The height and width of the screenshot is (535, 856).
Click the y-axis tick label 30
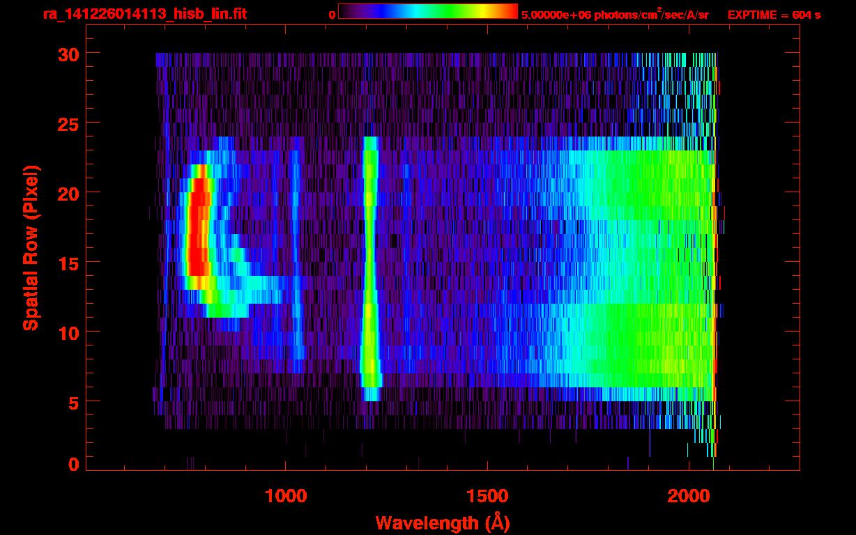tap(69, 54)
